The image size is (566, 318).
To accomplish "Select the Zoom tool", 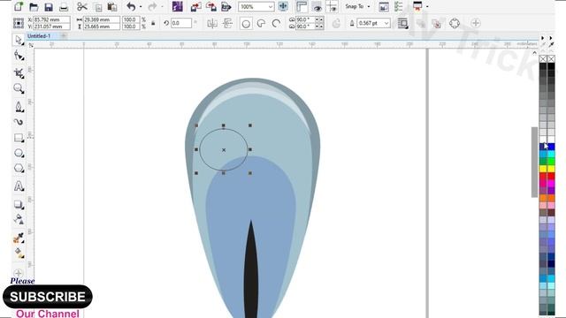I will (19, 88).
